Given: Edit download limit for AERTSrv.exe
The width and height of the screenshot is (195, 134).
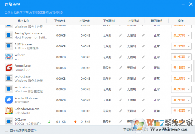Looking at the screenshot, I should point(121,46).
